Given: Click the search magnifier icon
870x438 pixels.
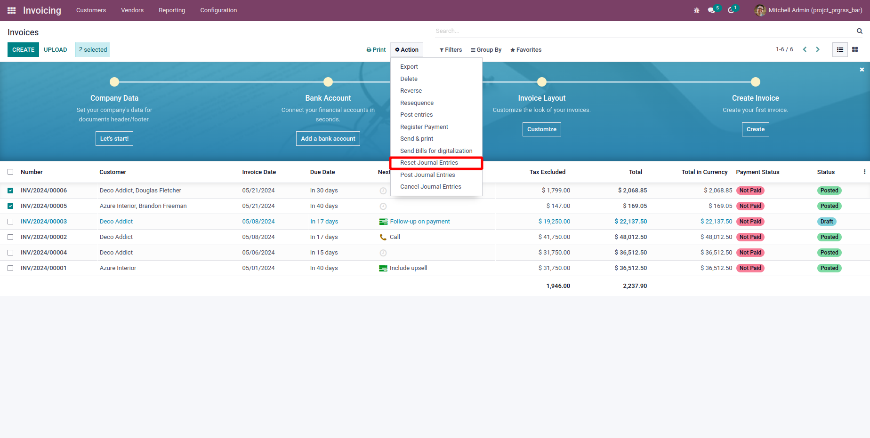Looking at the screenshot, I should point(860,31).
